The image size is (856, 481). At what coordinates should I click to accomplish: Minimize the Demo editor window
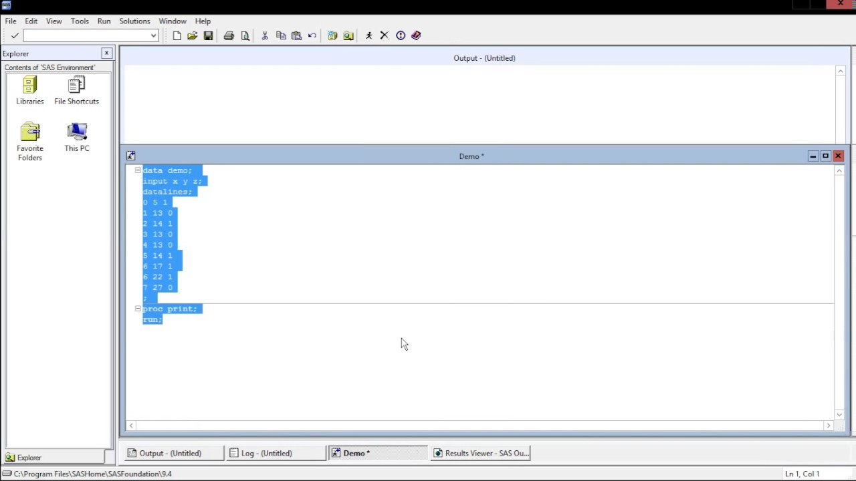(813, 156)
